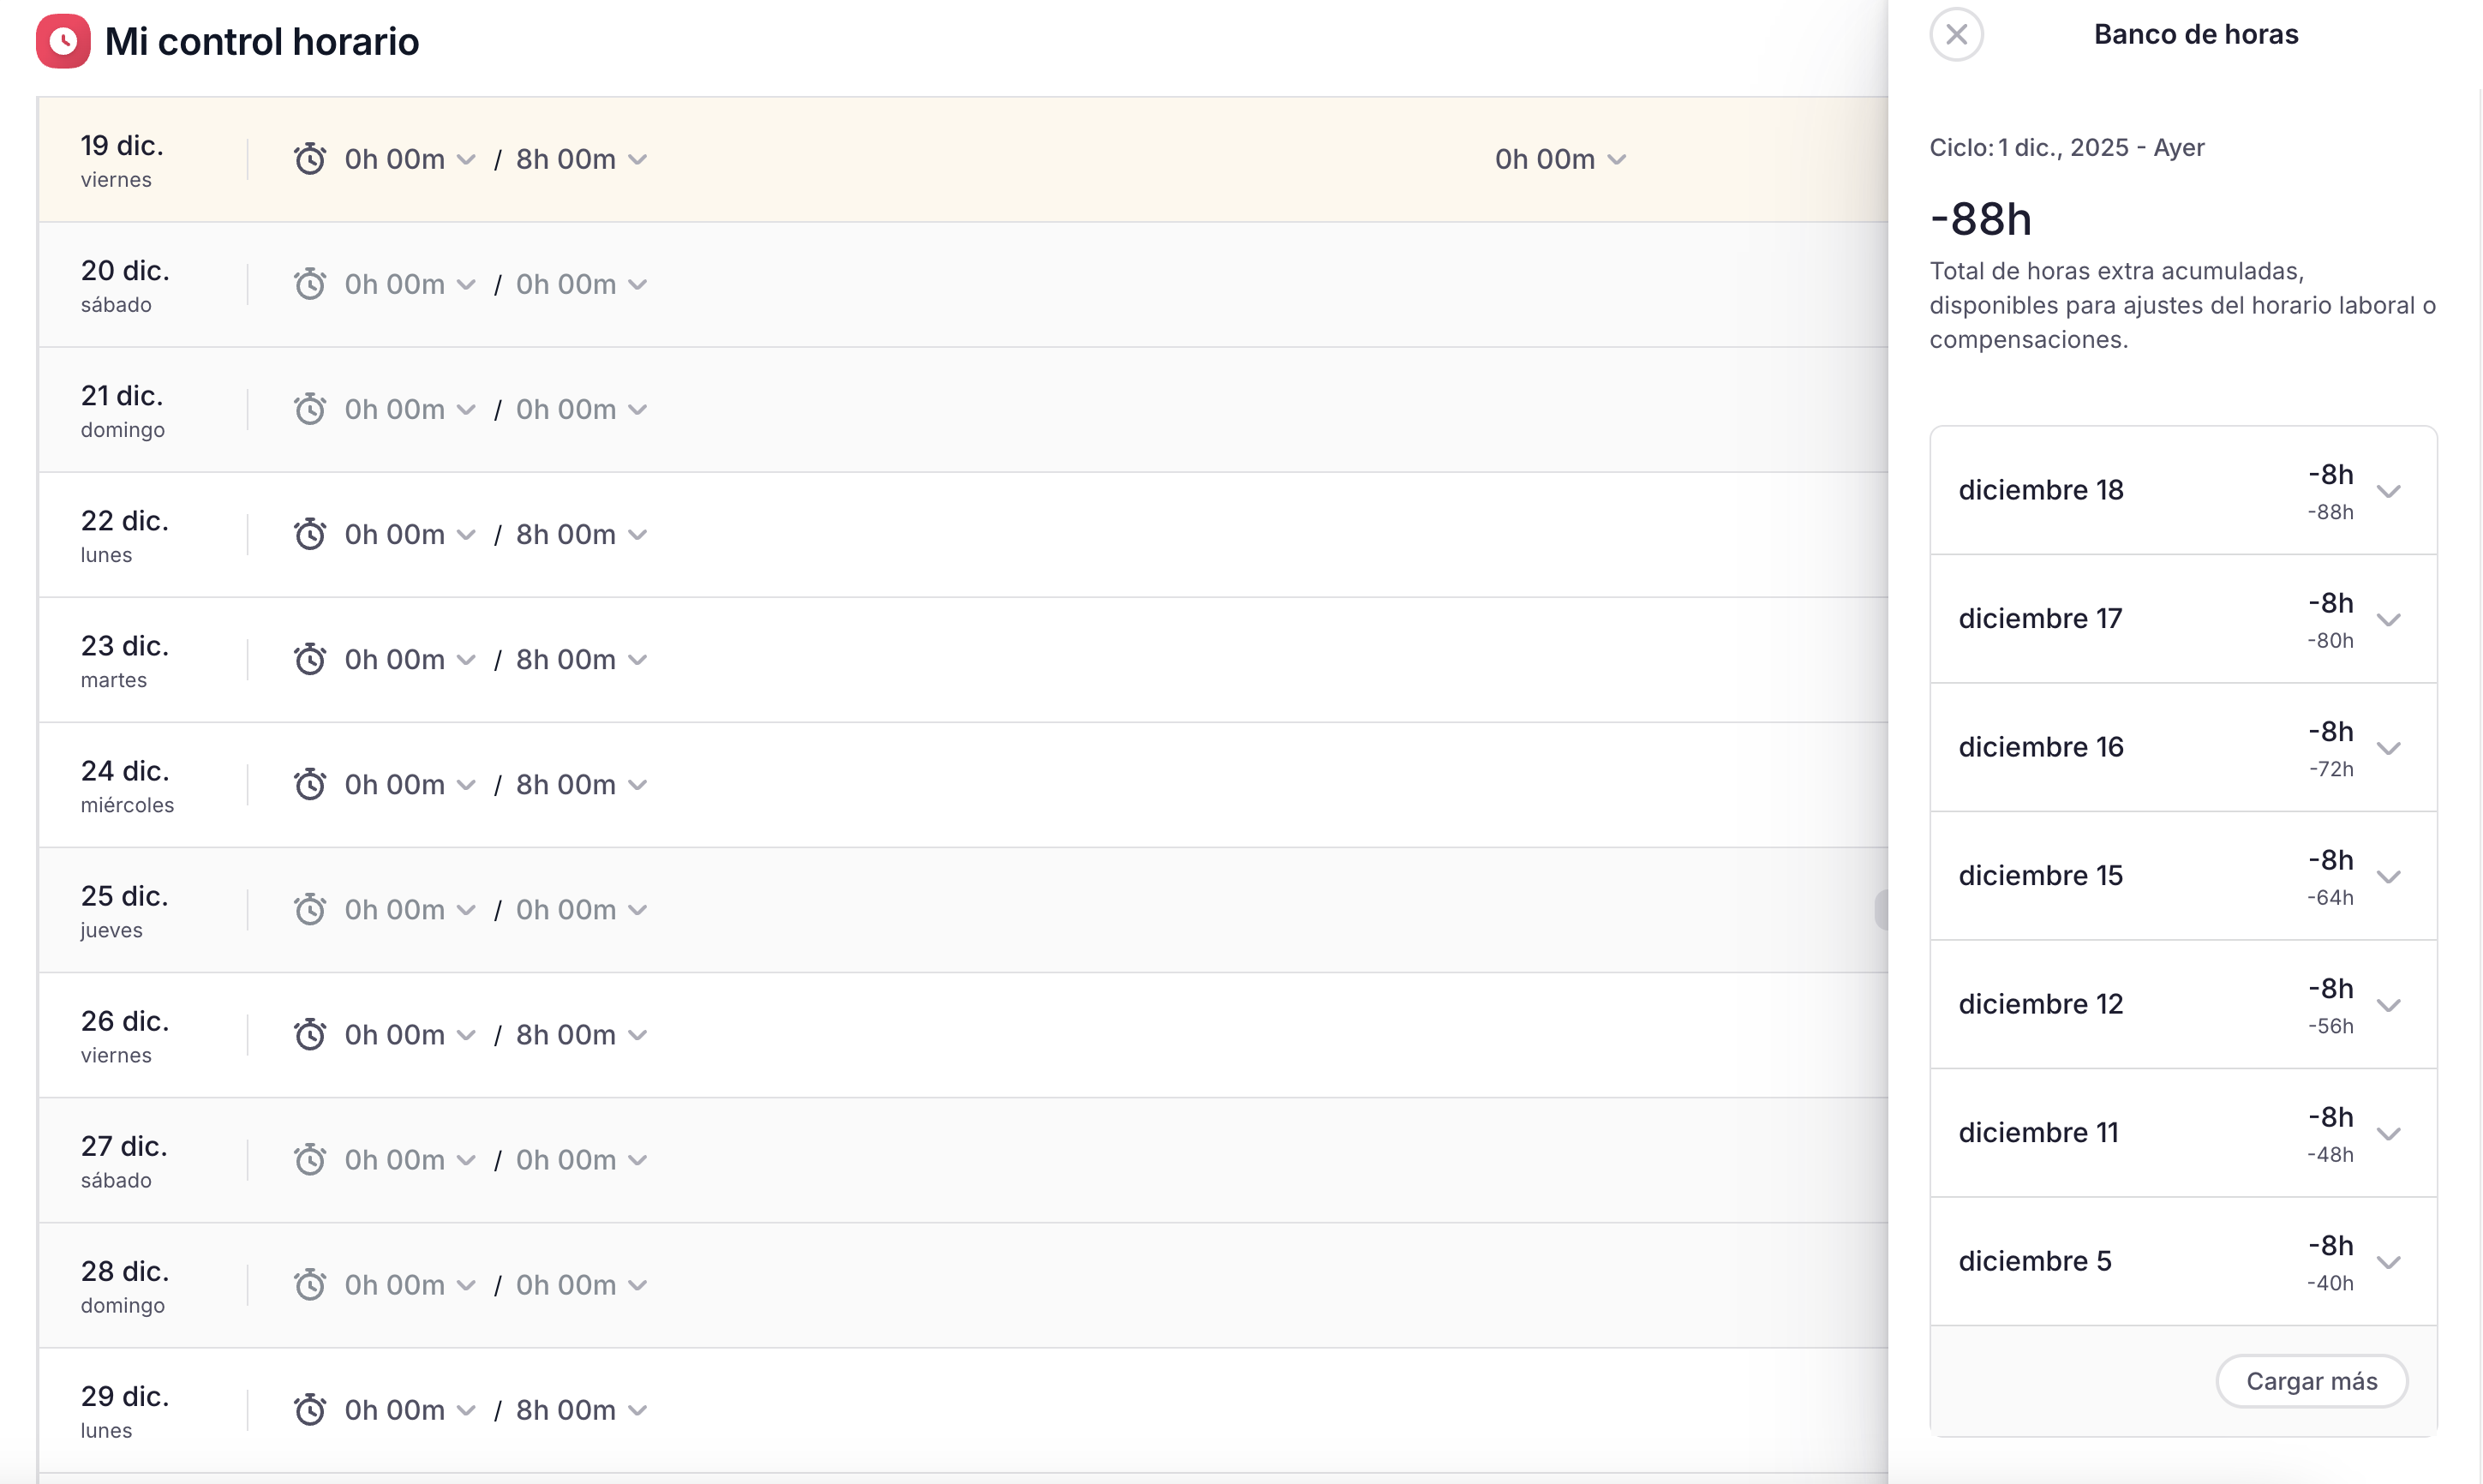The width and height of the screenshot is (2483, 1484).
Task: Click the stopwatch icon for 26 dic.
Action: pos(310,1034)
